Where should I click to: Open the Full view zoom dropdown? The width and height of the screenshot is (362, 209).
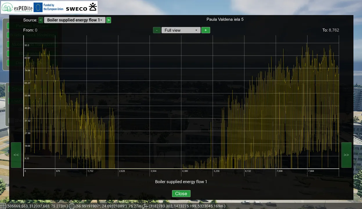pyautogui.click(x=181, y=30)
